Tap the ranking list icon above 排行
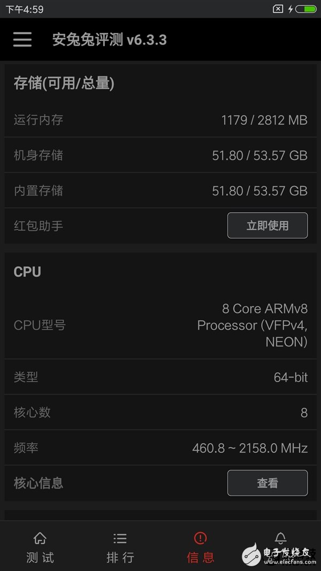This screenshot has height=571, width=321. [x=120, y=538]
